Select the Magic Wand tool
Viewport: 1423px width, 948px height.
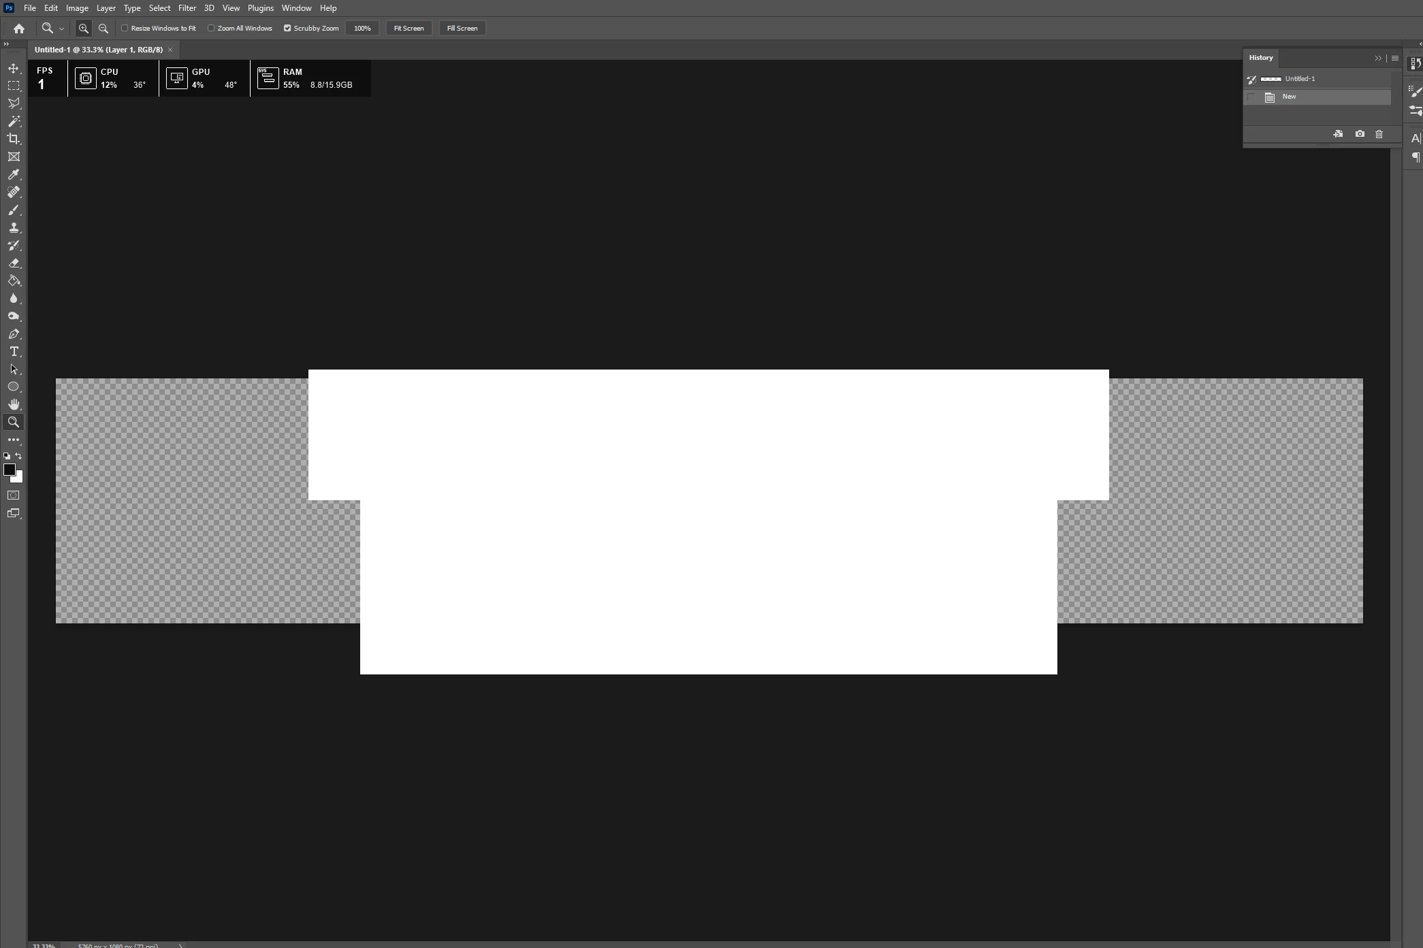pyautogui.click(x=14, y=121)
